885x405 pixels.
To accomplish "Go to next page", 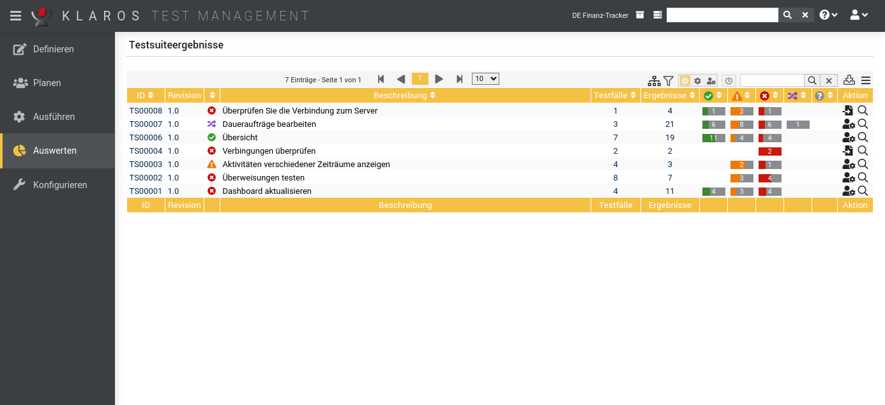I will point(439,79).
